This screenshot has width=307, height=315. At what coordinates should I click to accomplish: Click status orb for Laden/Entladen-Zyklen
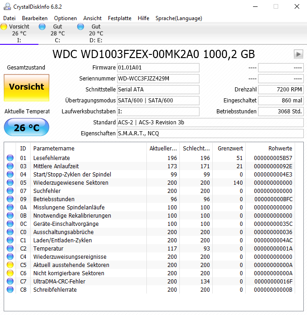(x=10, y=240)
